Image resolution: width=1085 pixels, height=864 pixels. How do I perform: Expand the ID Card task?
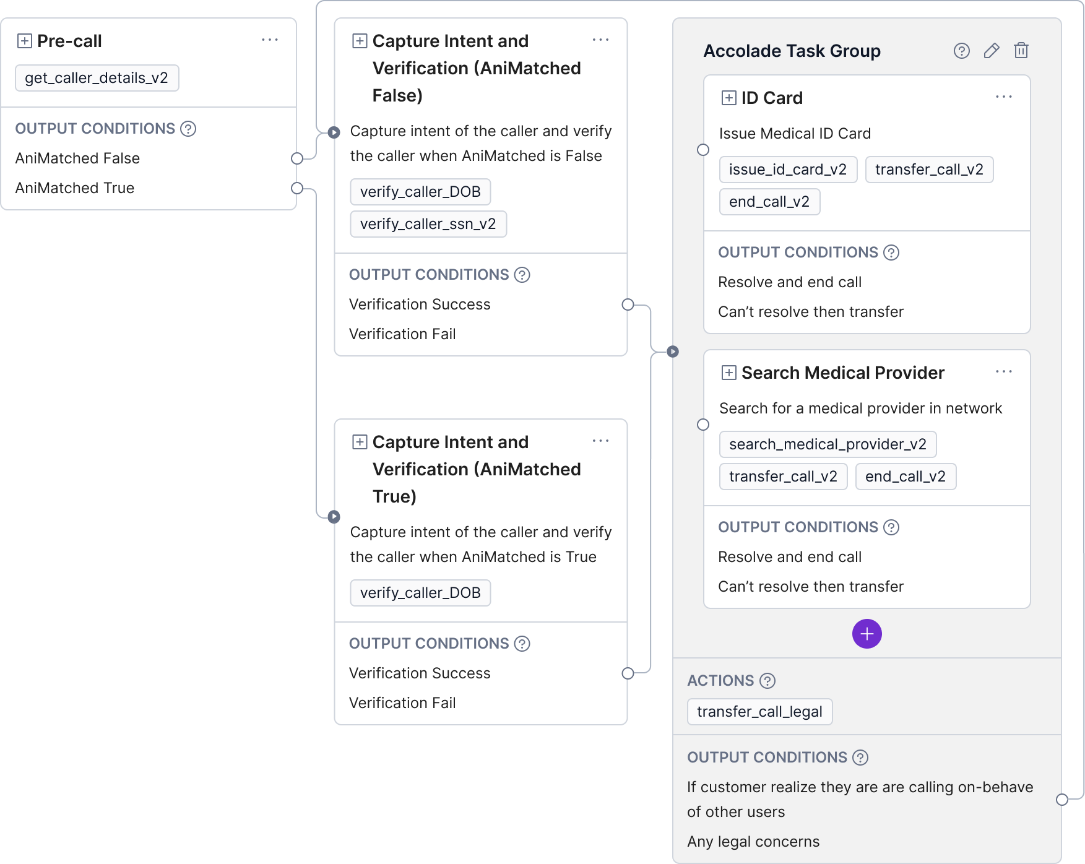[x=729, y=98]
